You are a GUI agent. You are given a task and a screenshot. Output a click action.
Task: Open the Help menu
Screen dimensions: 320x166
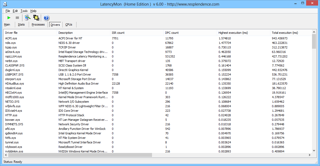[33, 11]
